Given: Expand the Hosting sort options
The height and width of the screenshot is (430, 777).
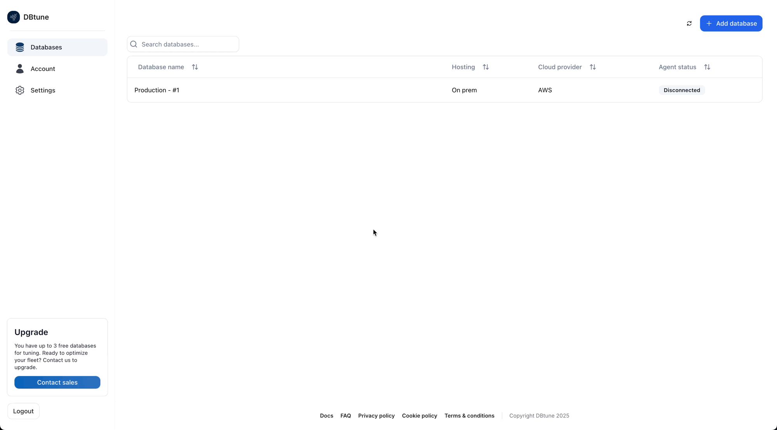Looking at the screenshot, I should pos(486,67).
